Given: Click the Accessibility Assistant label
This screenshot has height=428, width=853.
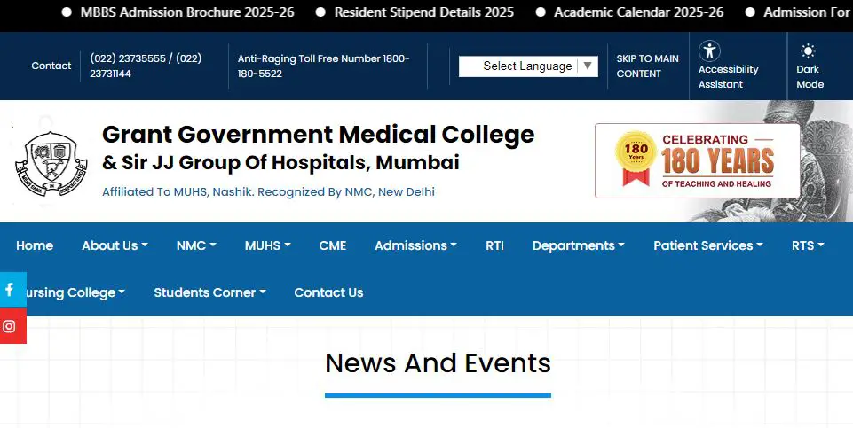Looking at the screenshot, I should point(728,76).
